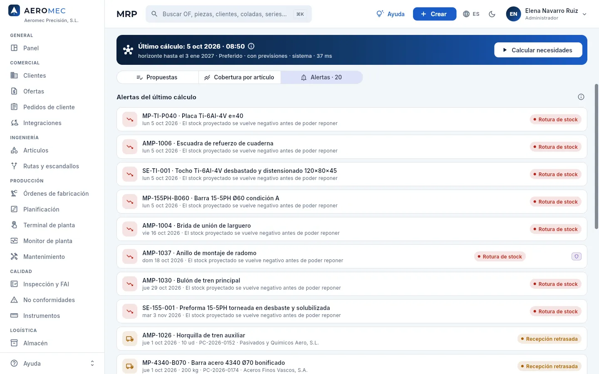Click the search field for OF, piezas, clientes

click(x=228, y=14)
